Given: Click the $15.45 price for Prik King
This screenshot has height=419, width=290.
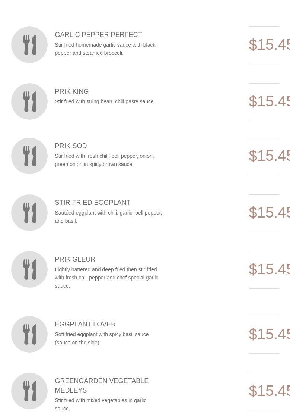Looking at the screenshot, I should 269,101.
